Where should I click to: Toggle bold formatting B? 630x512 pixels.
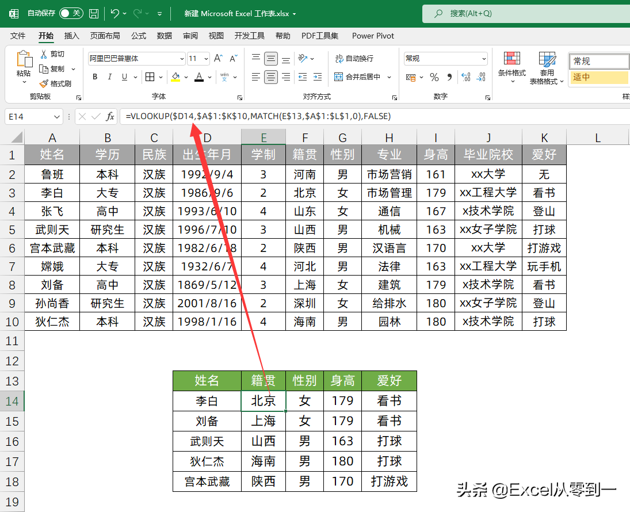click(x=95, y=77)
